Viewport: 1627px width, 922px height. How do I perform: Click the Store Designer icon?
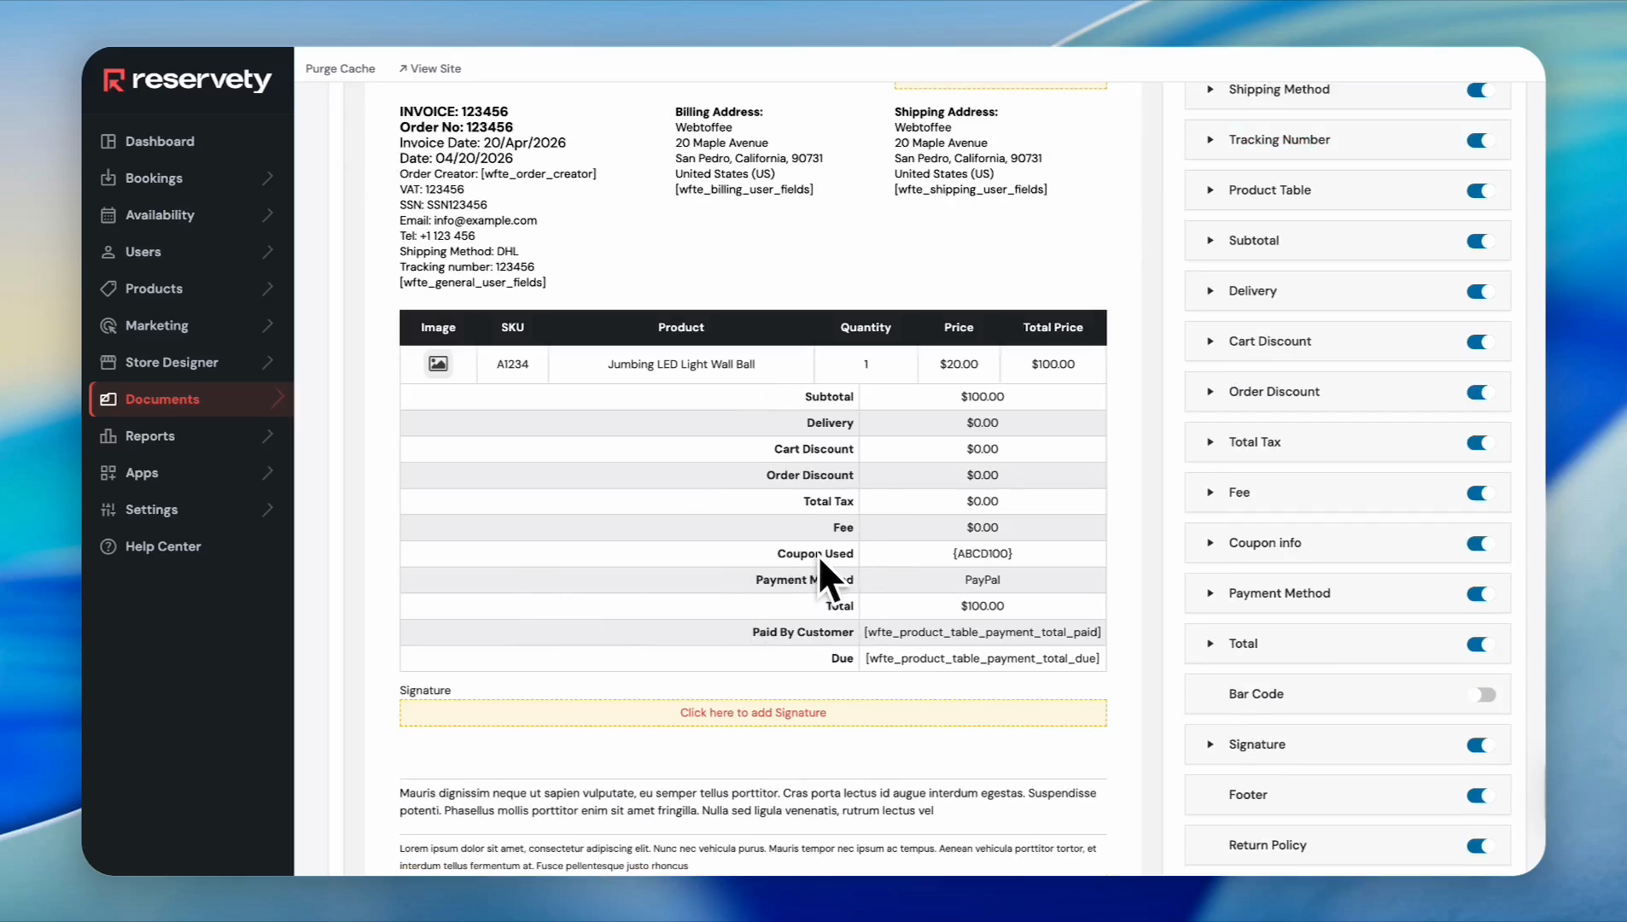pyautogui.click(x=108, y=362)
